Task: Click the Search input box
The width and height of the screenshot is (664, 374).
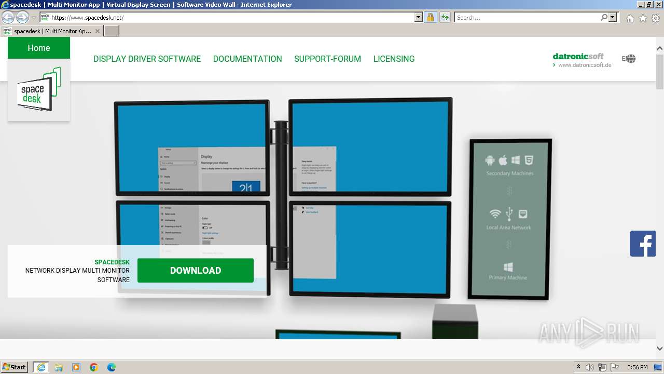Action: point(527,17)
